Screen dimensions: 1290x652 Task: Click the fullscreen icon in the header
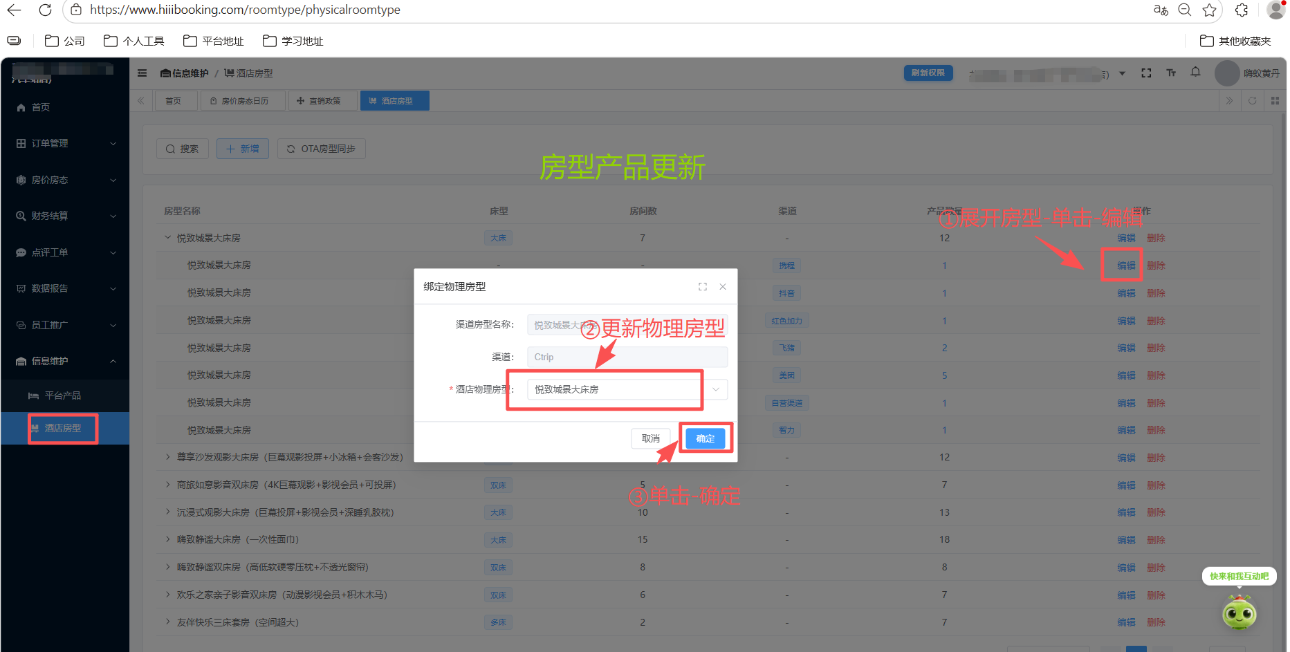[x=1146, y=73]
